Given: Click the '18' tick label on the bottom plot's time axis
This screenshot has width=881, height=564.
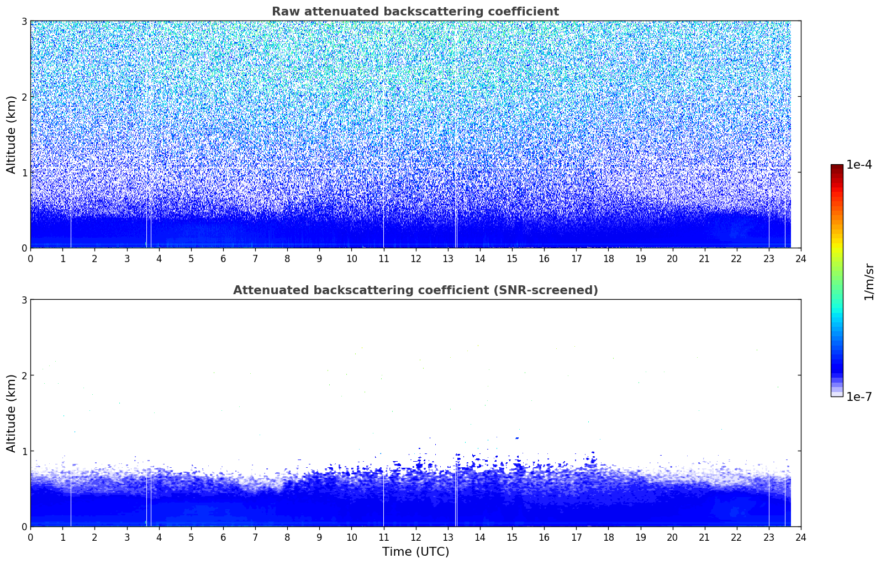Looking at the screenshot, I should [608, 537].
